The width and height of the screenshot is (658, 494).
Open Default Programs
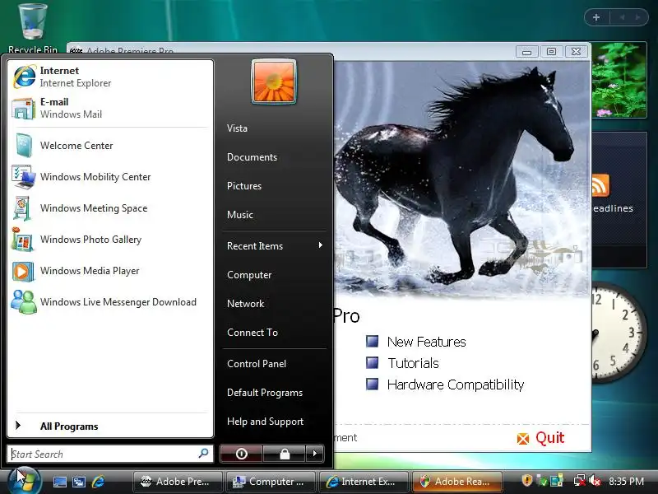[265, 393]
